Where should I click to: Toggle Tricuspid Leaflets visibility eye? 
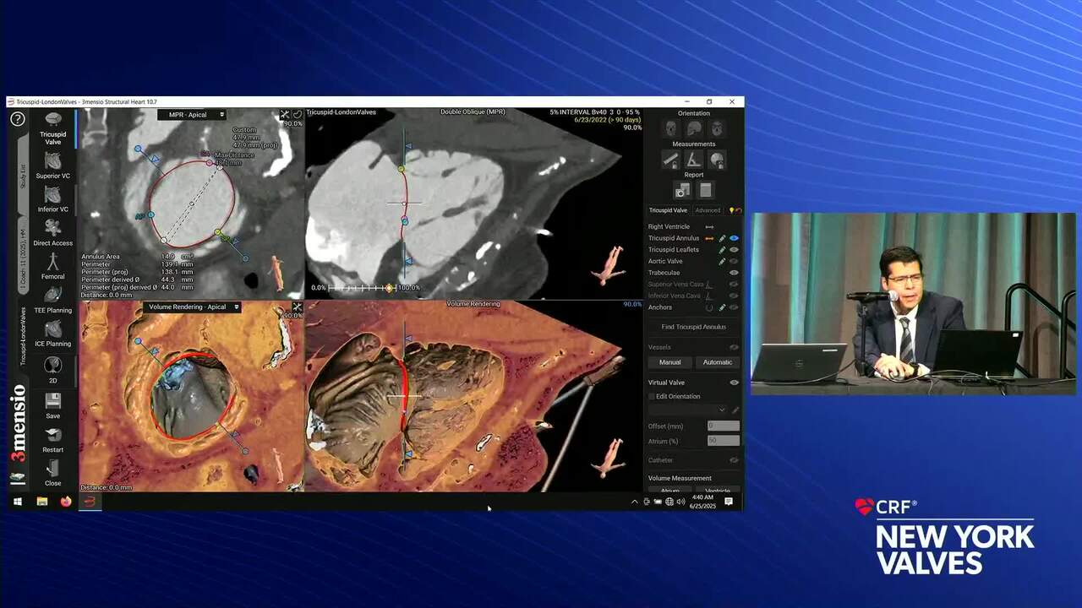coord(734,250)
